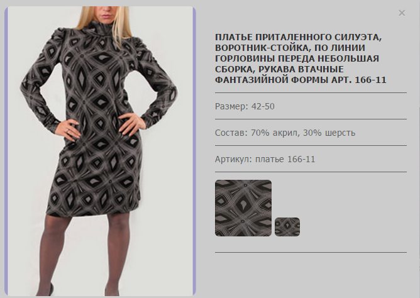
Task: Click the purple left border of photo
Action: click(6, 152)
